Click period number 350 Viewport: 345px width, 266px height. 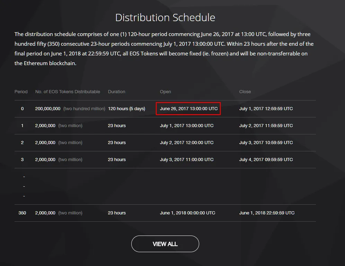22,213
